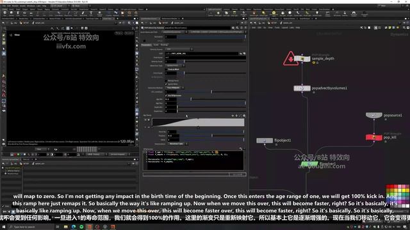Click the ramp settings gear icon
This screenshot has width=410, height=230.
point(244,116)
